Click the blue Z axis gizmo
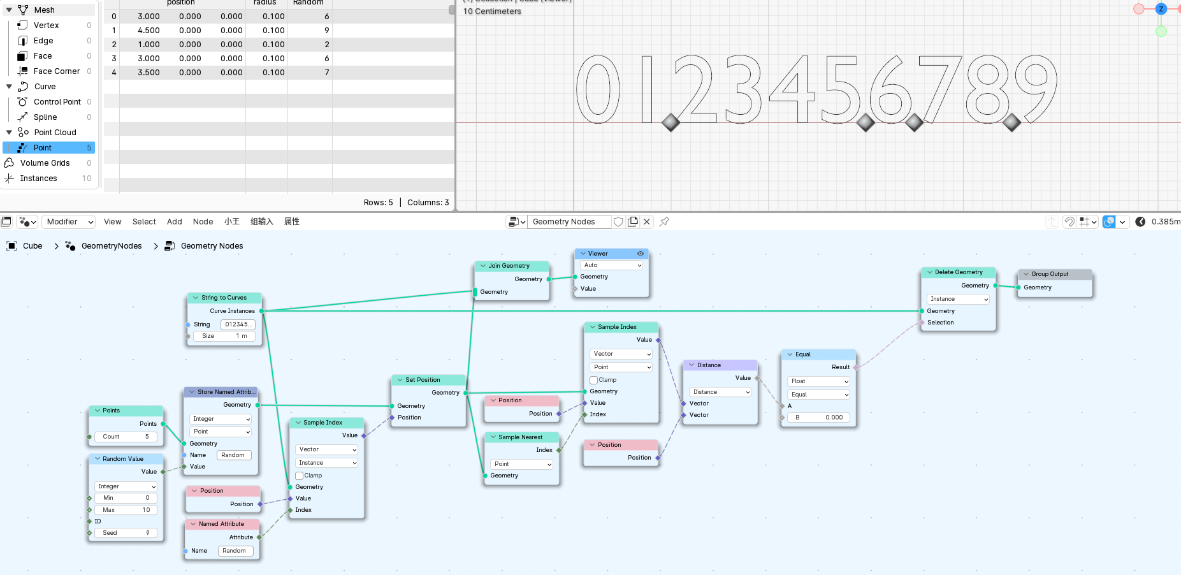The width and height of the screenshot is (1181, 575). coord(1161,9)
